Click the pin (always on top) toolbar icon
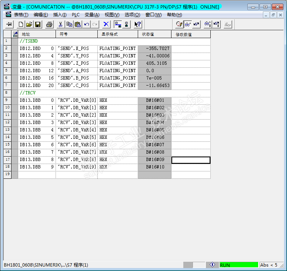 [x=9, y=24]
